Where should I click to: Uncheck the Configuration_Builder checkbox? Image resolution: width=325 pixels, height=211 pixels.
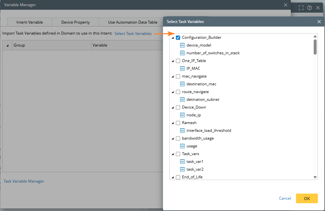click(x=178, y=37)
